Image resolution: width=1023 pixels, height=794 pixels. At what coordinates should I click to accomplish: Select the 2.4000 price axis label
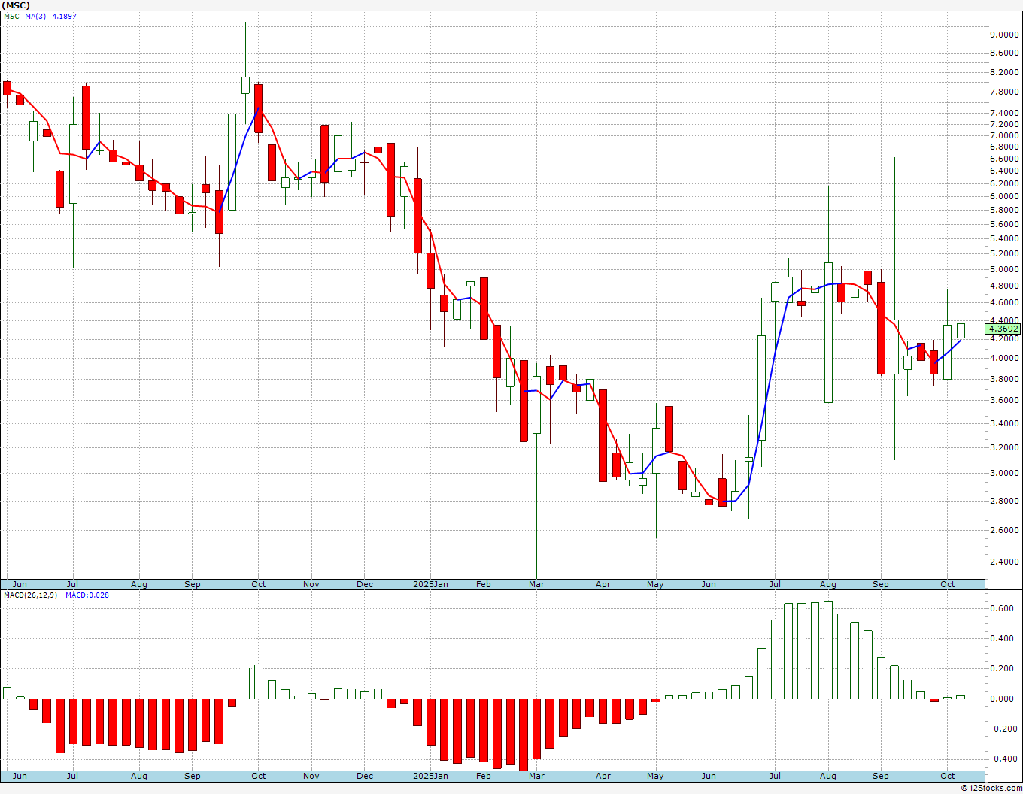tap(1006, 562)
